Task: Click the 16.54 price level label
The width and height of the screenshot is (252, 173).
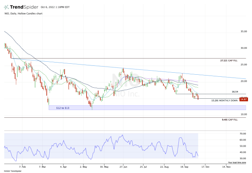Action: pos(235,92)
